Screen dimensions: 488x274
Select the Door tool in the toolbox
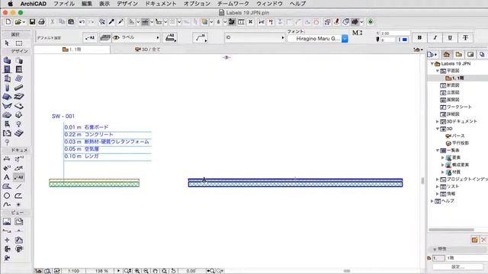7,69
